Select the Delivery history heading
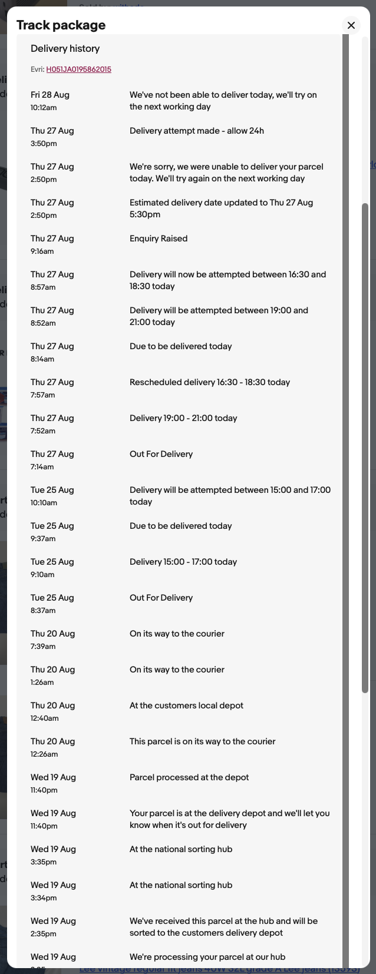The height and width of the screenshot is (974, 376). (x=65, y=49)
